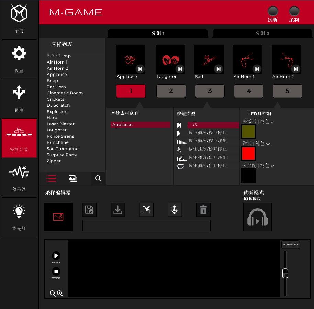This screenshot has width=314, height=309.
Task: Click the olive inactive LED color swatch
Action: (x=248, y=131)
